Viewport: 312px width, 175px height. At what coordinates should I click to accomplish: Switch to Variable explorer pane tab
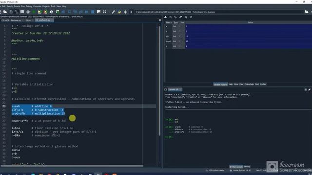point(220,84)
